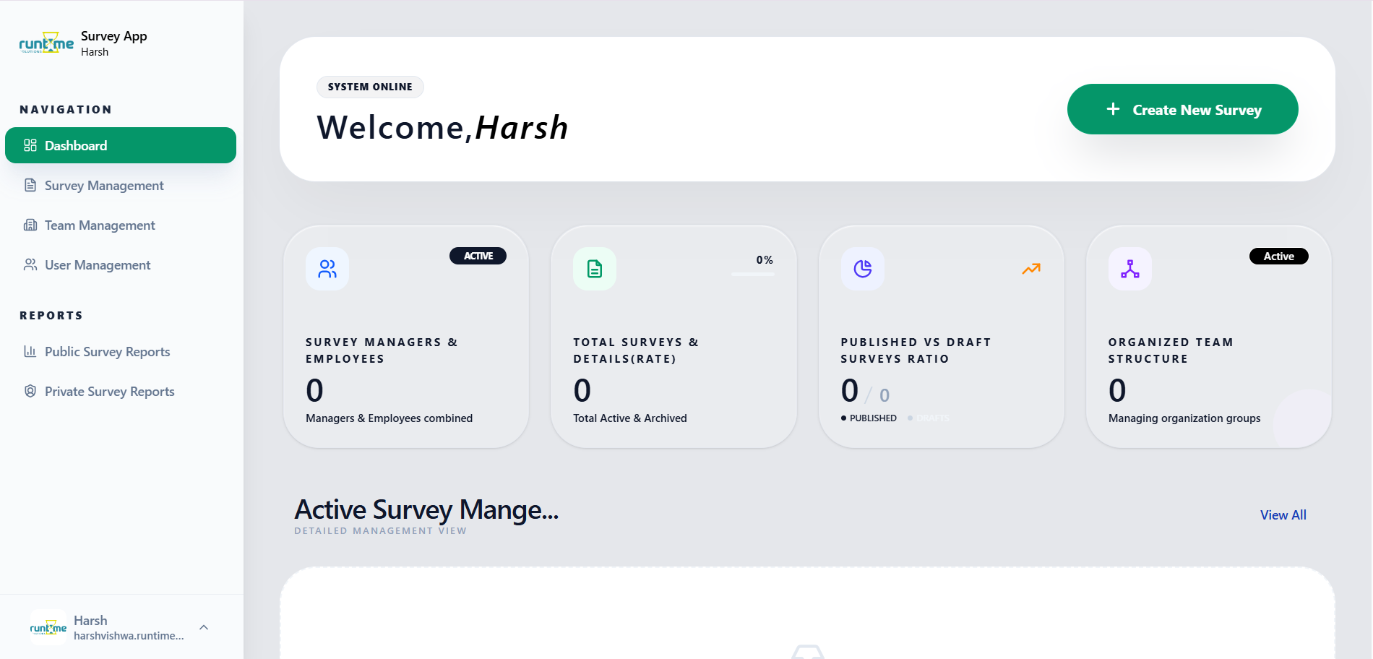Click the pie chart icon on Published card

coord(863,269)
